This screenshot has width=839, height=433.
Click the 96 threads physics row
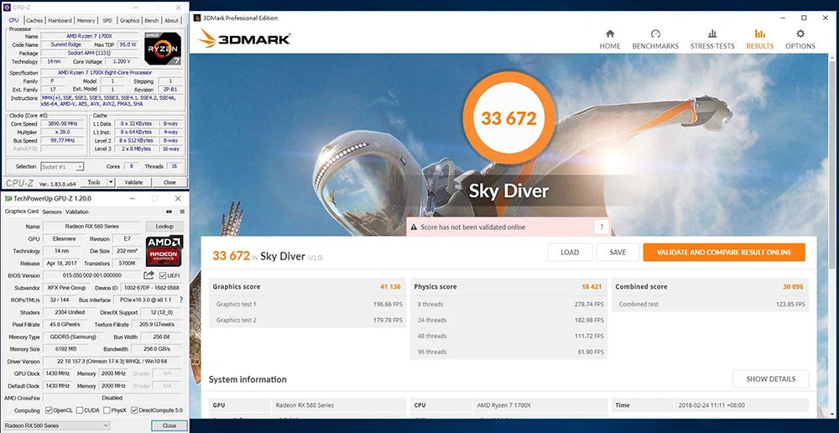509,352
